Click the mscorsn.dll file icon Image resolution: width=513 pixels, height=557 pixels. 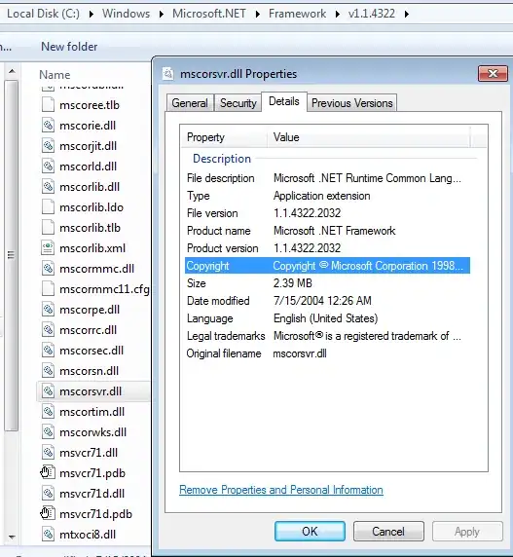pyautogui.click(x=48, y=370)
